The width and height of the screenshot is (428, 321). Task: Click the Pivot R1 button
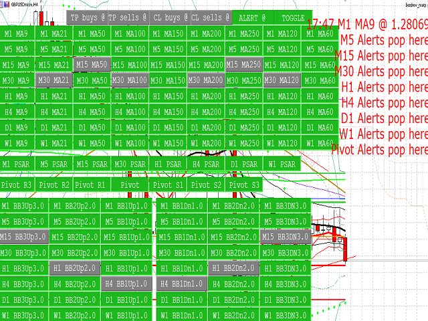(92, 185)
